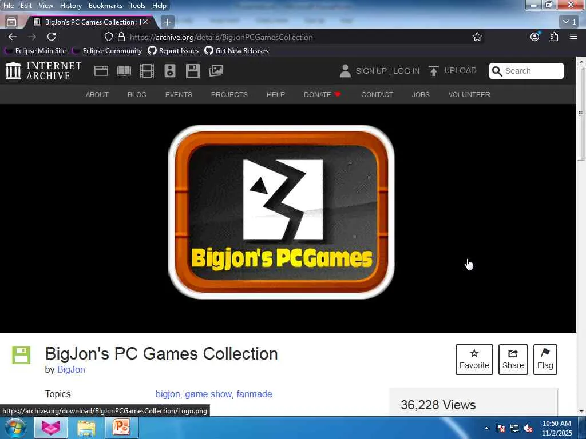Click the user avatar icon near Sign Up
586x439 pixels.
pyautogui.click(x=345, y=70)
